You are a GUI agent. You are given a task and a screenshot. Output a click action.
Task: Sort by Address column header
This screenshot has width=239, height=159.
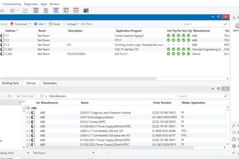(12, 31)
